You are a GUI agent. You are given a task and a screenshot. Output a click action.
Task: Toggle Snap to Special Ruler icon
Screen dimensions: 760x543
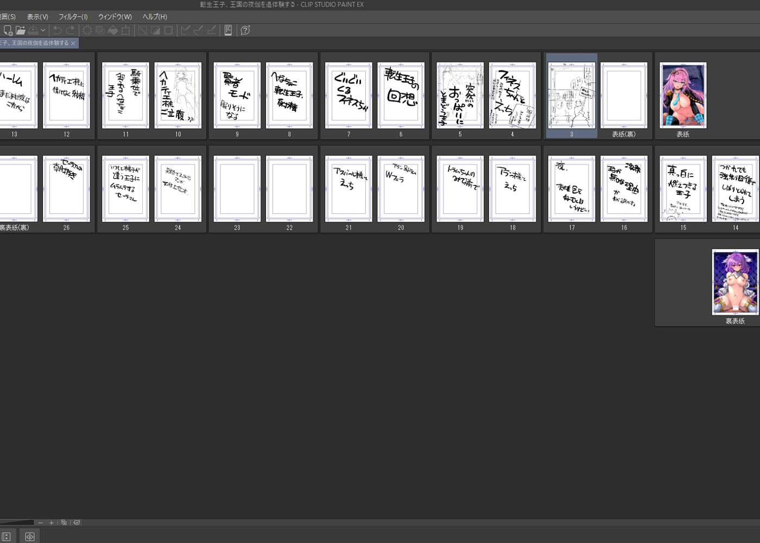pos(199,30)
